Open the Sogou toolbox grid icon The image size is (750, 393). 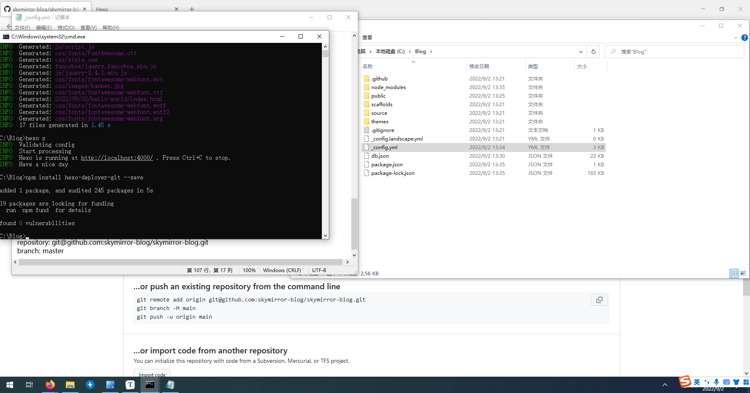click(x=746, y=382)
